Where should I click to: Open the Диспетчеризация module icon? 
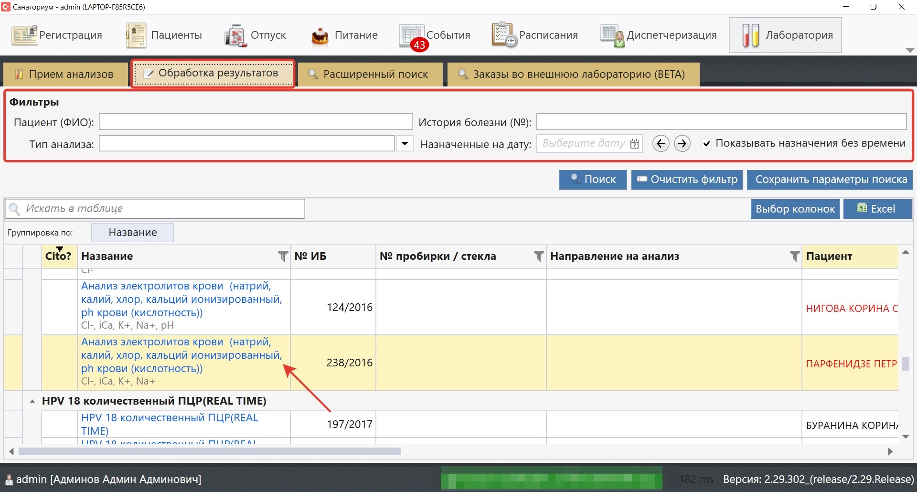coord(612,35)
